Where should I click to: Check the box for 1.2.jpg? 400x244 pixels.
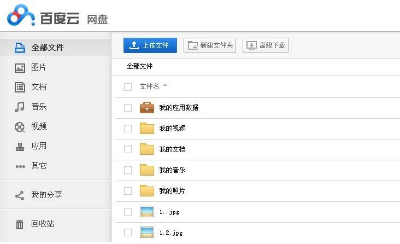pyautogui.click(x=128, y=233)
